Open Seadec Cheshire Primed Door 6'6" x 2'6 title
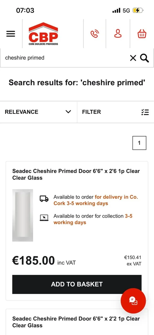The height and width of the screenshot is (335, 154). point(76,174)
